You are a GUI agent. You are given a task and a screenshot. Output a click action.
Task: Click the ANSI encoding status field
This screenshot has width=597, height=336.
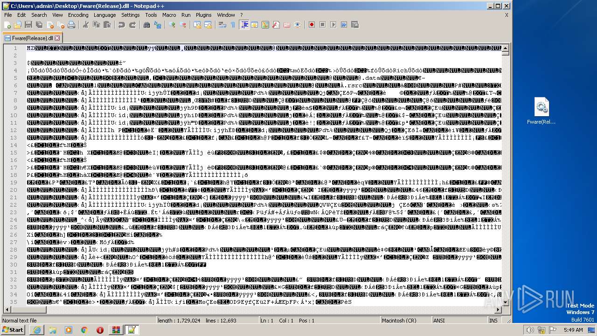pos(460,321)
